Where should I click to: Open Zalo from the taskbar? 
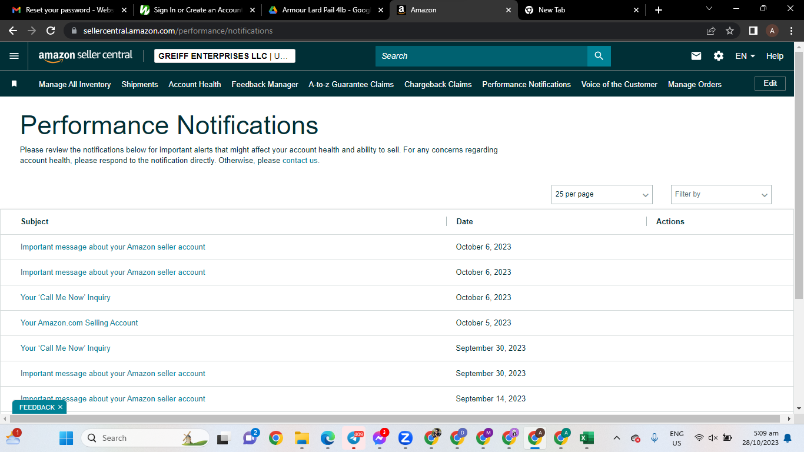click(x=405, y=438)
